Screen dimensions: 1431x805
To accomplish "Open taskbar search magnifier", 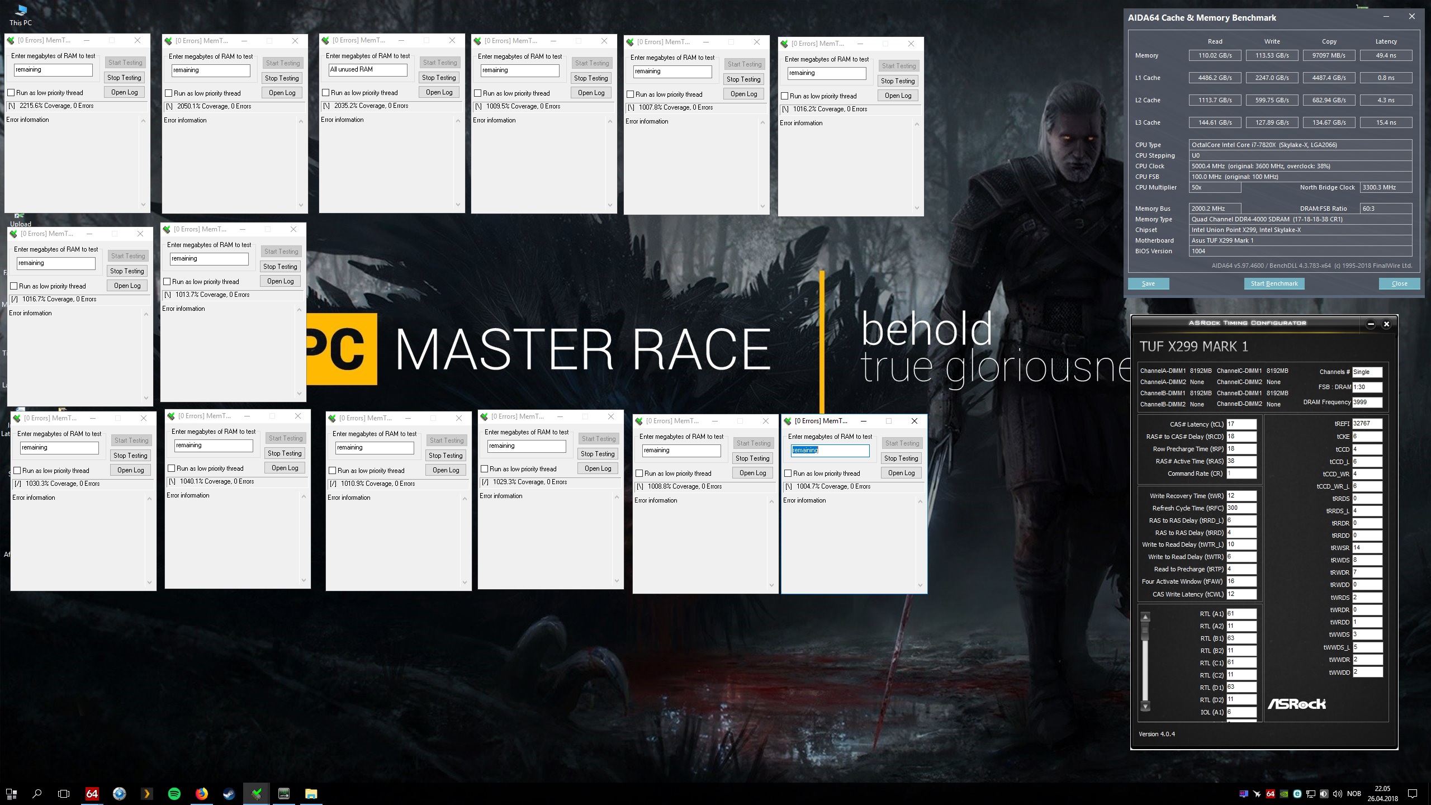I will [x=37, y=793].
